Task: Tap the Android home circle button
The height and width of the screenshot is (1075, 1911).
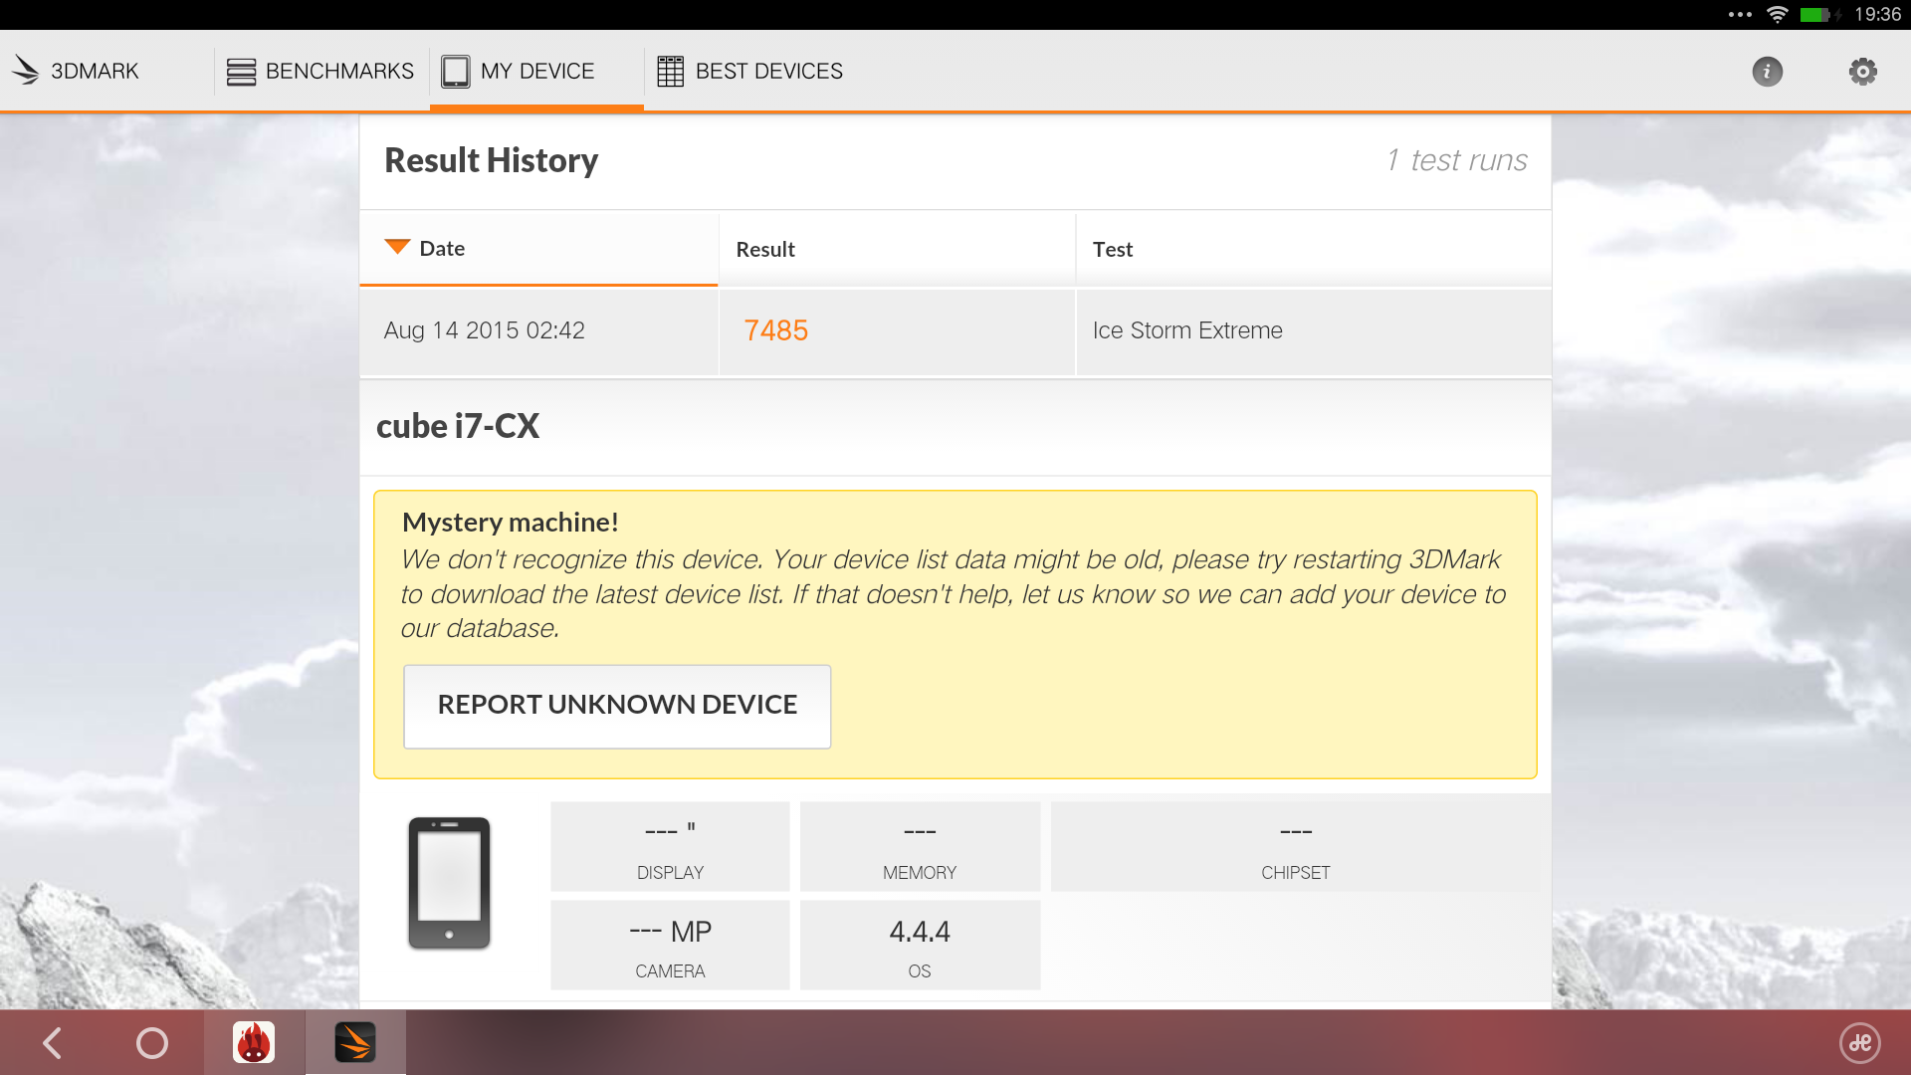Action: pos(152,1043)
